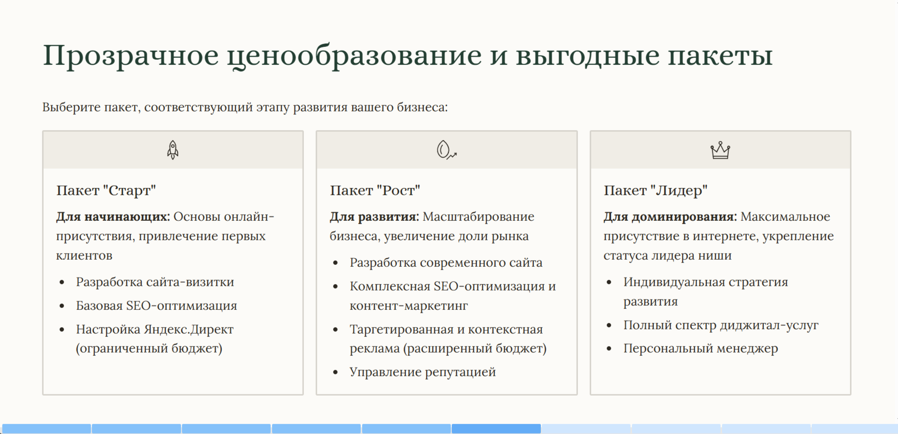The image size is (898, 434).
Task: Click the Полный спектр диджитал-услуг bullet
Action: point(721,325)
